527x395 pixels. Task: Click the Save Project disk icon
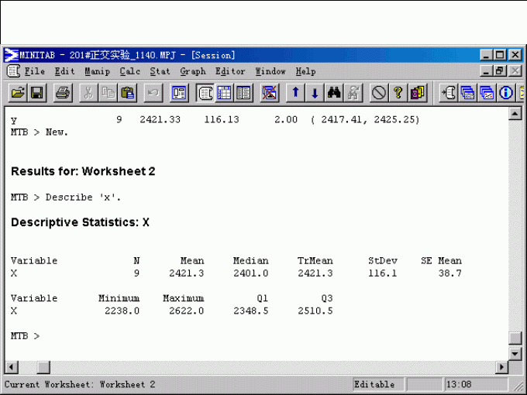coord(36,93)
